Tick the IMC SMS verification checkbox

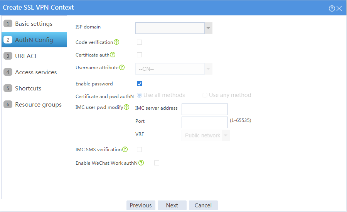(140, 150)
